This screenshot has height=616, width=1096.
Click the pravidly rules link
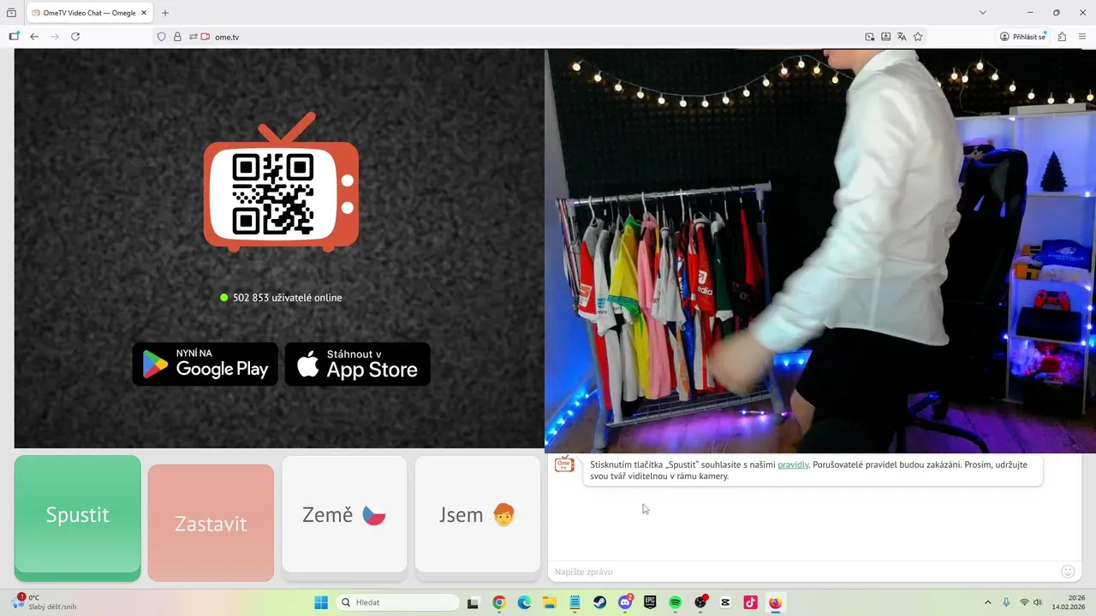click(x=793, y=465)
